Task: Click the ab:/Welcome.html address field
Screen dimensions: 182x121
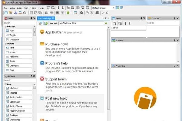Action: 81,23
